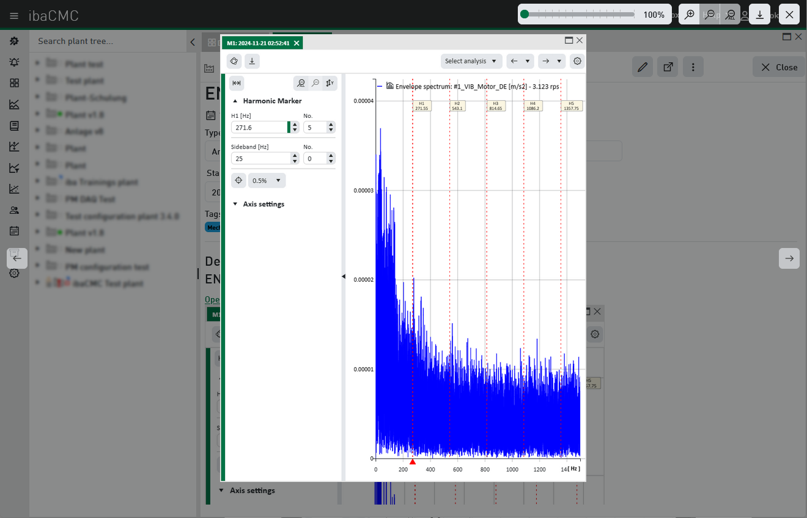The width and height of the screenshot is (807, 518).
Task: Click the open-in-new-window icon in the background page
Action: pyautogui.click(x=668, y=67)
